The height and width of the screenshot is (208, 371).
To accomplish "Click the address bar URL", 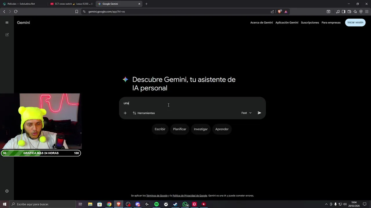I will (107, 12).
